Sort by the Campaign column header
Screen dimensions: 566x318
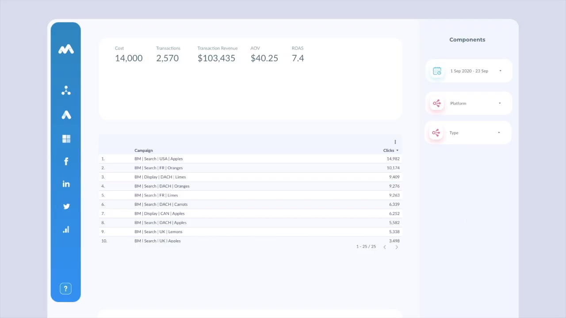pyautogui.click(x=143, y=151)
